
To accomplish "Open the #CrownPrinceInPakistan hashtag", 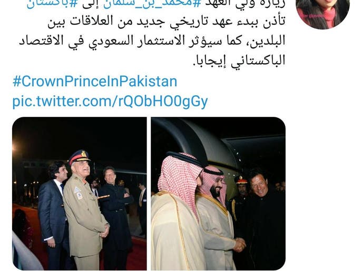I will coord(95,81).
